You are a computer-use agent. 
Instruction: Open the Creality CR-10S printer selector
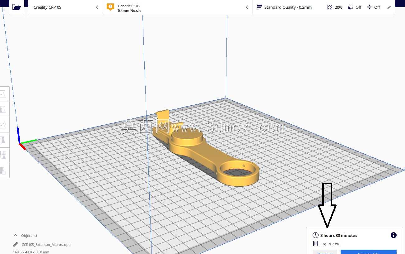pyautogui.click(x=65, y=7)
